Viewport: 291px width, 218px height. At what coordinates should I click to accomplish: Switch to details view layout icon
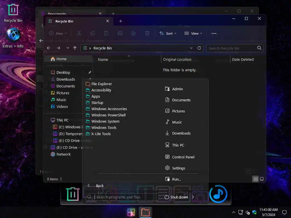pos(255,179)
